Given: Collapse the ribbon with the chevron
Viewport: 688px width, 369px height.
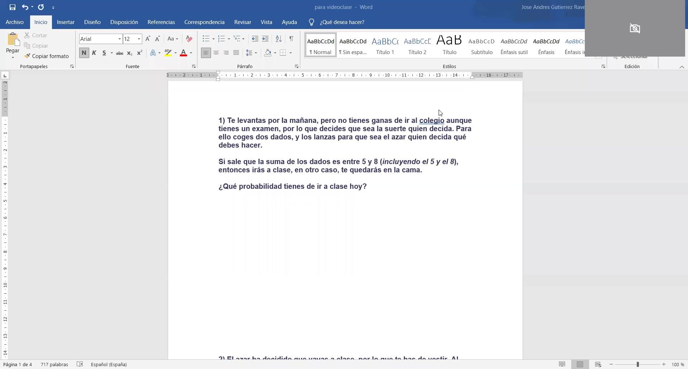Looking at the screenshot, I should pos(682,67).
